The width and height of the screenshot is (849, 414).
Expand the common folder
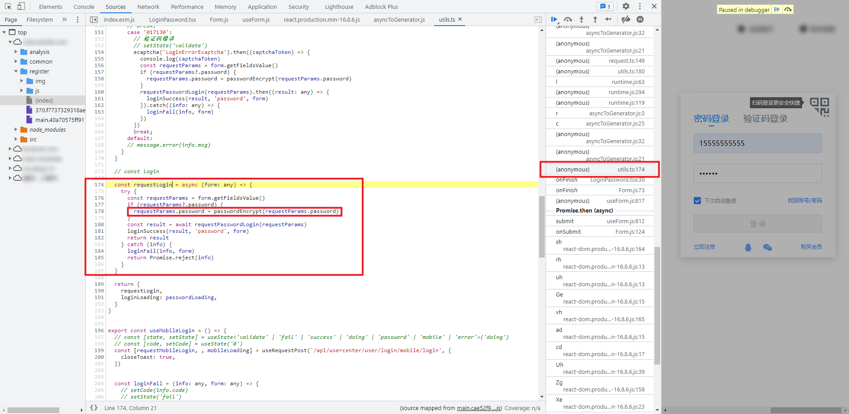[16, 61]
